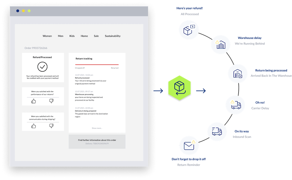Click the '12.07.2021, 09:57 am' timestamp
The image size is (292, 180).
click(x=84, y=91)
